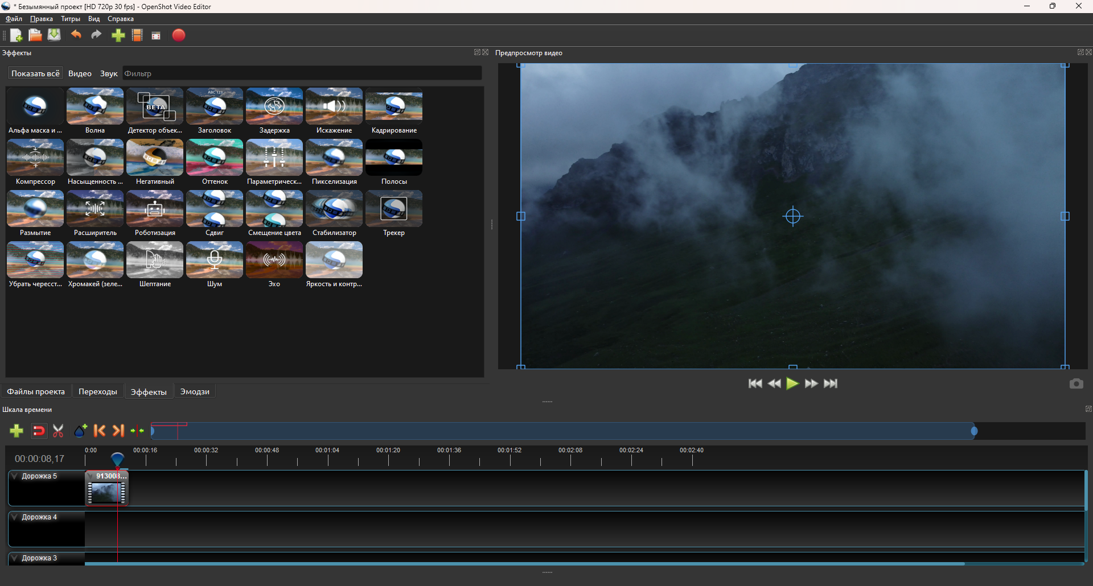Rewind playback button

(x=774, y=383)
